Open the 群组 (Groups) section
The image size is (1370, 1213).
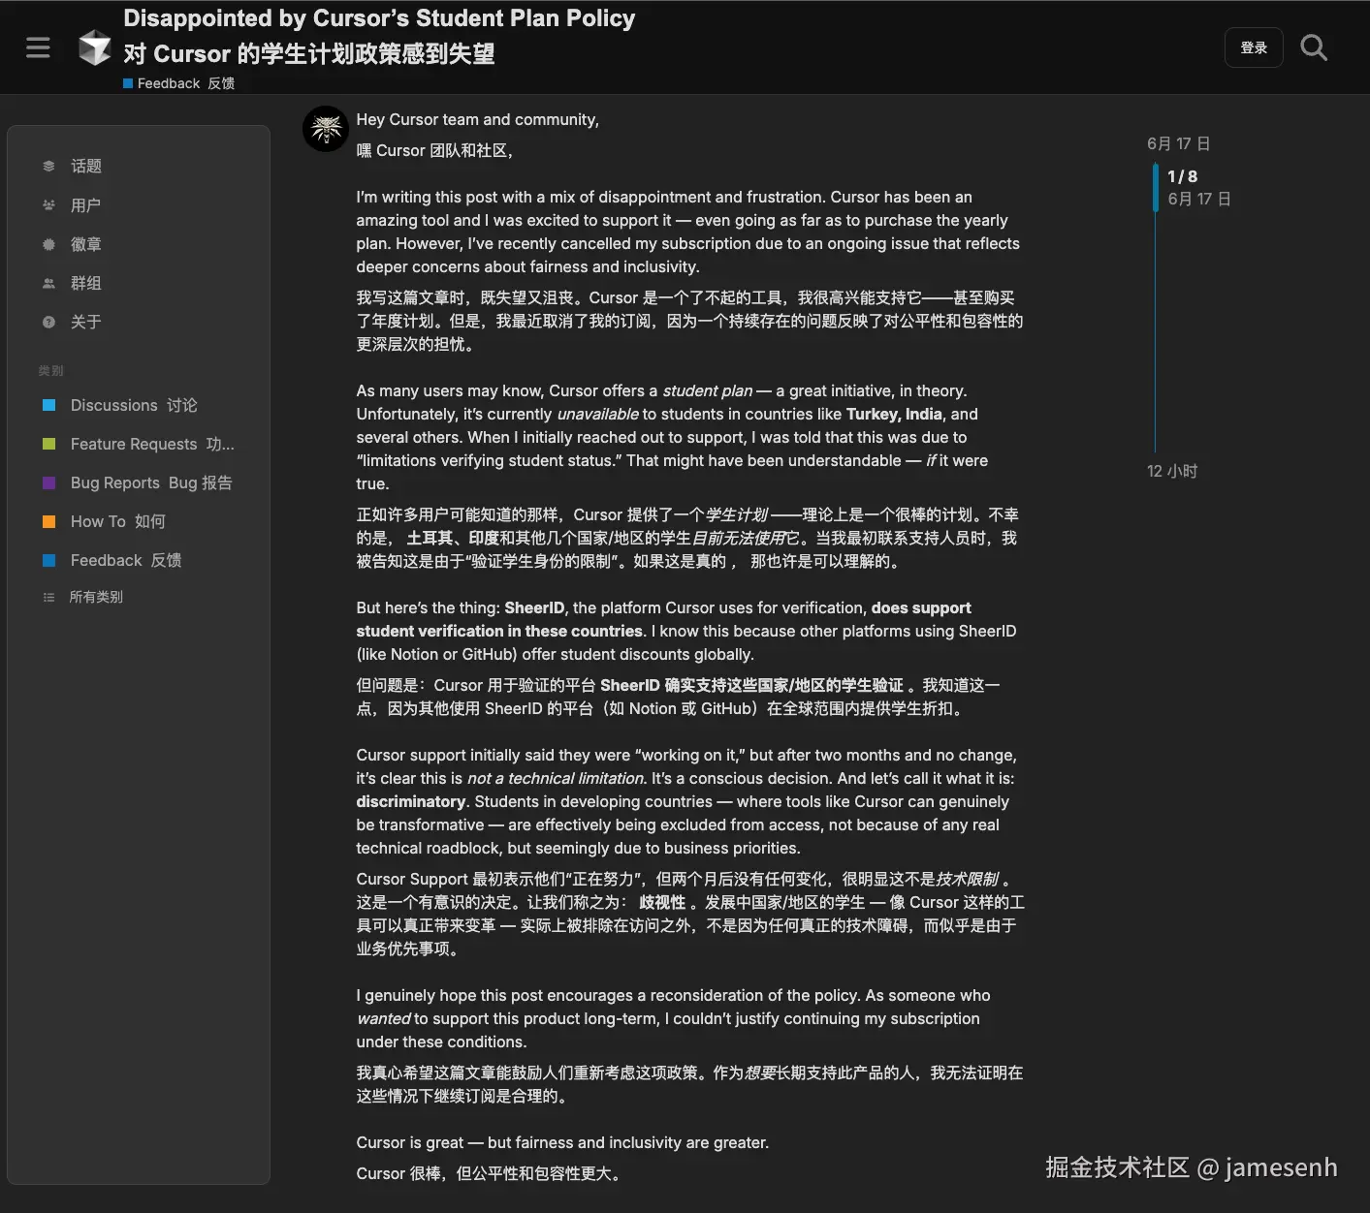coord(85,283)
